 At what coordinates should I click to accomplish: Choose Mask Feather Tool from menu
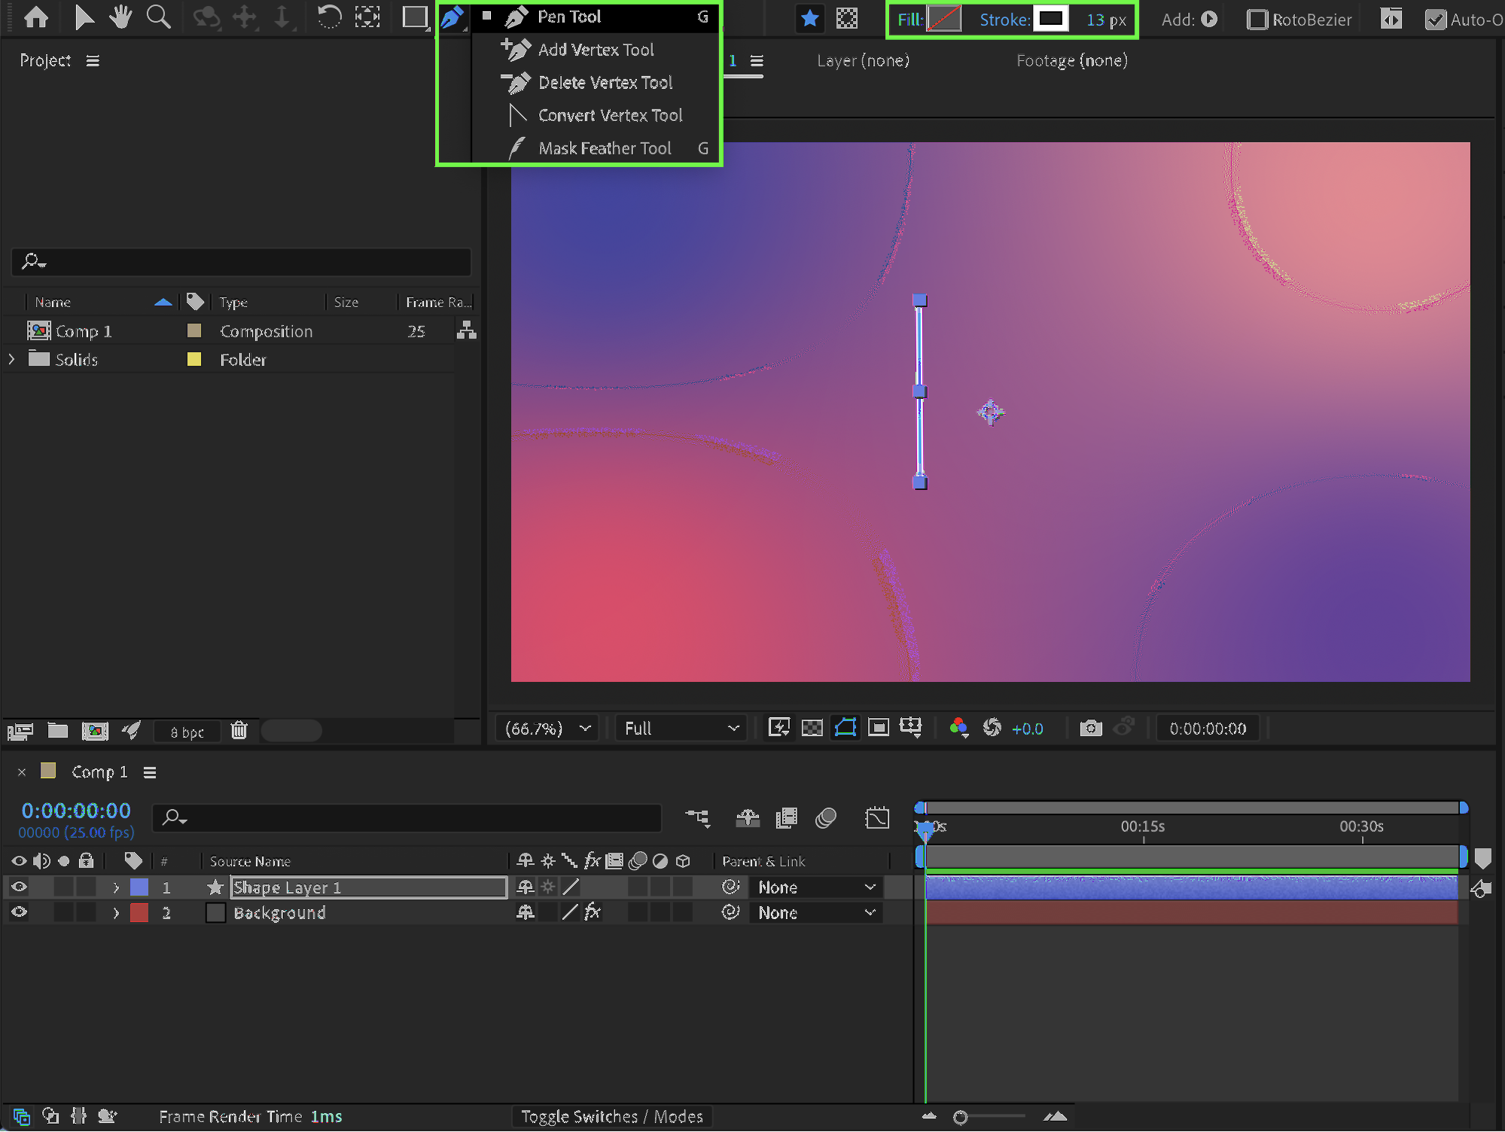[605, 148]
